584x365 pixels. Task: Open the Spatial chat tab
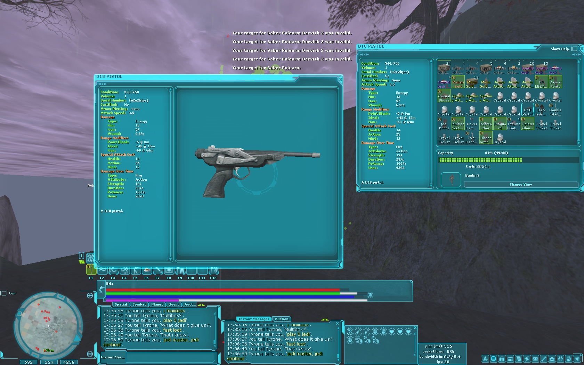pyautogui.click(x=121, y=305)
